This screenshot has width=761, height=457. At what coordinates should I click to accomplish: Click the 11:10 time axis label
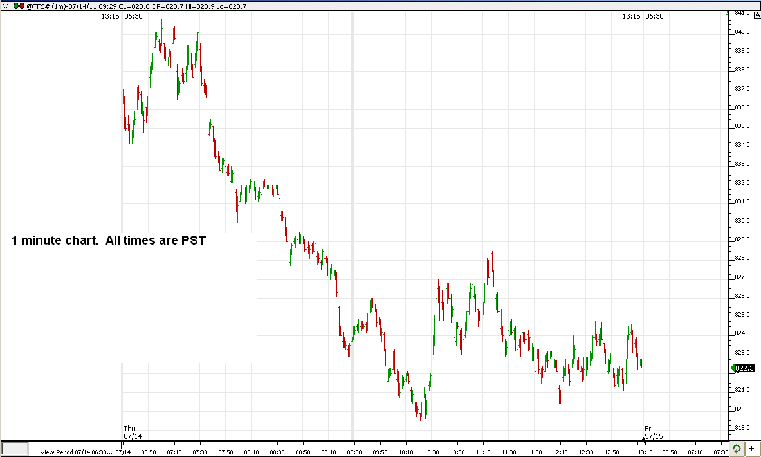pyautogui.click(x=483, y=452)
